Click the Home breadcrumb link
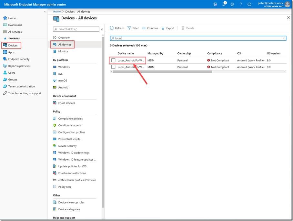Image resolution: width=293 pixels, height=221 pixels. 57,12
